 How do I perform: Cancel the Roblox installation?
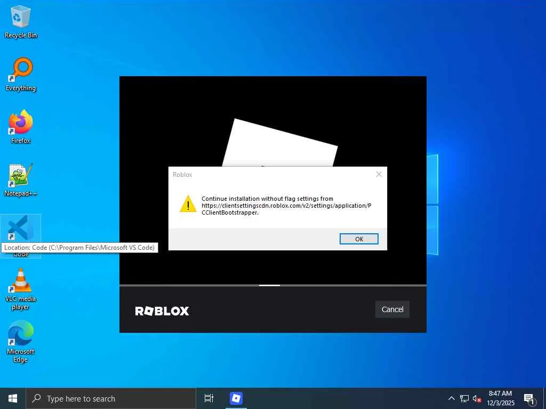point(392,309)
